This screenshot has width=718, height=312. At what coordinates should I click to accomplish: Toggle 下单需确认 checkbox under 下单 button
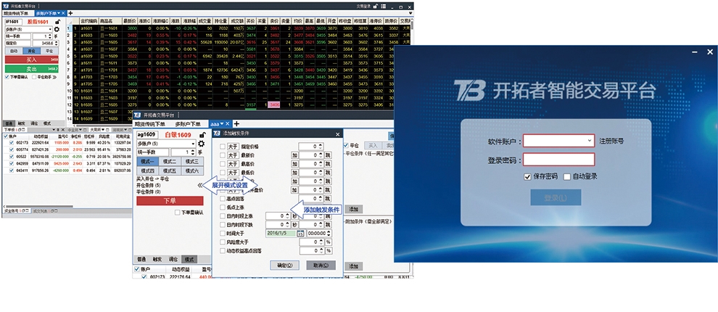pos(177,212)
